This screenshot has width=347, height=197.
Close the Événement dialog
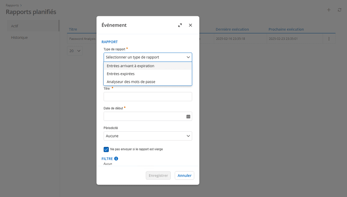tap(190, 25)
